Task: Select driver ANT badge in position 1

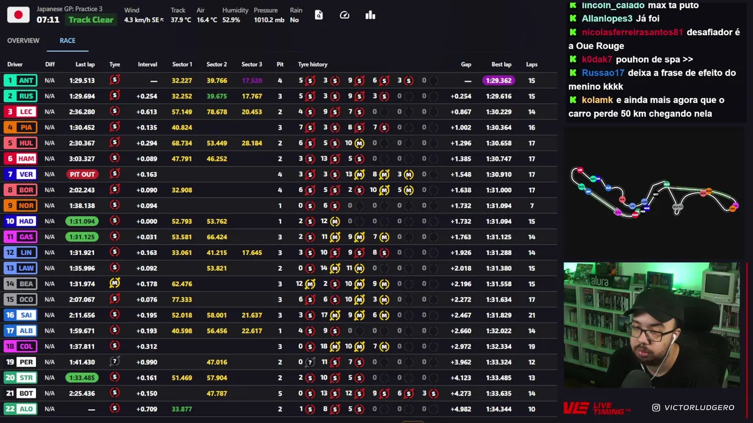Action: click(19, 80)
